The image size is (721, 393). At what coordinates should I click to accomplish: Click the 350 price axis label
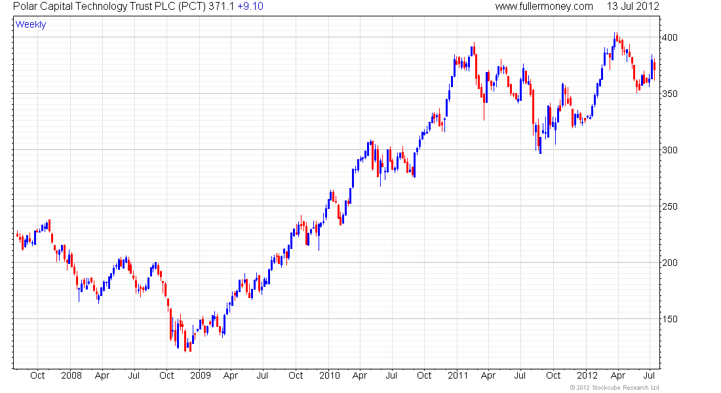pos(669,94)
